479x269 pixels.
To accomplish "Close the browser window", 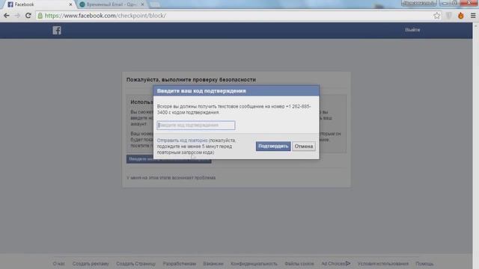I will [469, 3].
